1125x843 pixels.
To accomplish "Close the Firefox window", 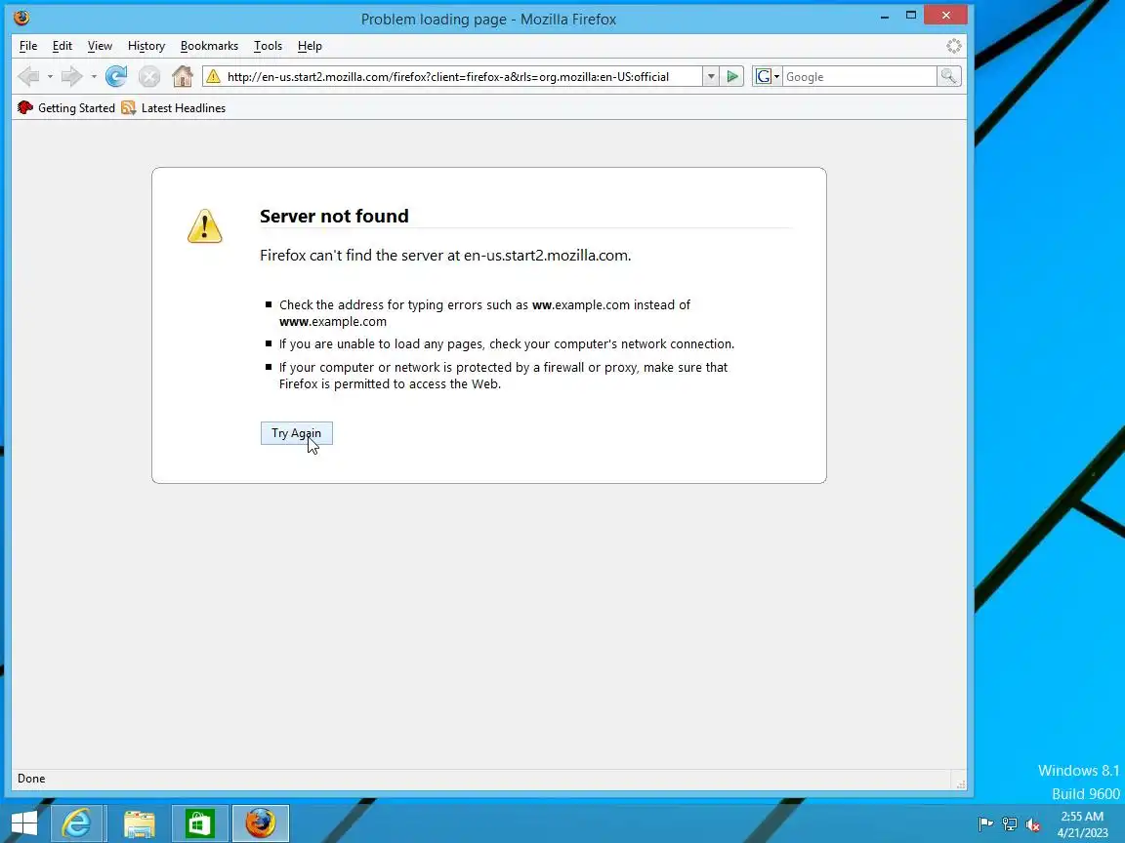I will [x=946, y=15].
